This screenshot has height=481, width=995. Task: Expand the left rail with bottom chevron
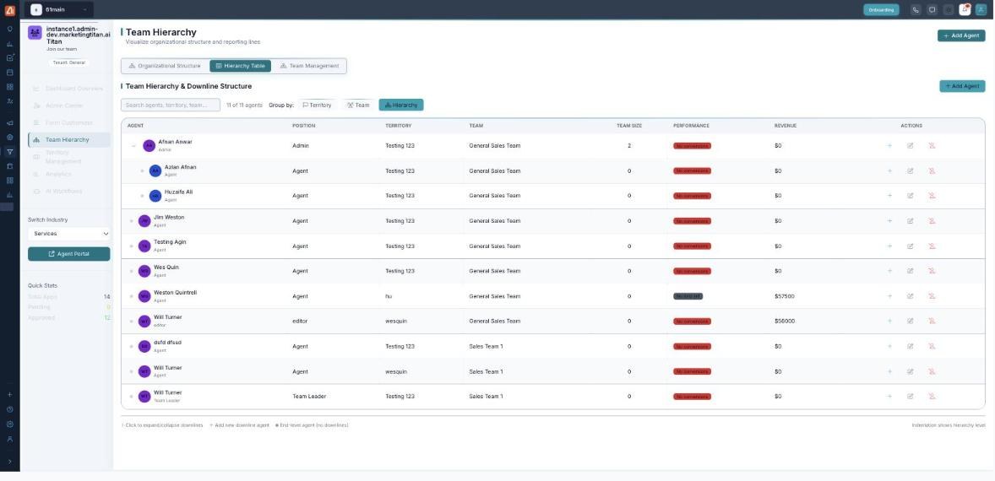tap(9, 462)
